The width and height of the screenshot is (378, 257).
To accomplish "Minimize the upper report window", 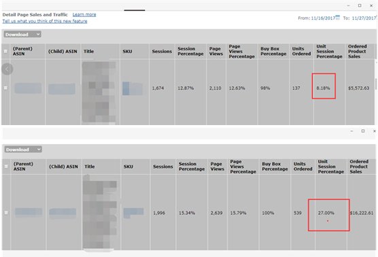I will click(348, 5).
